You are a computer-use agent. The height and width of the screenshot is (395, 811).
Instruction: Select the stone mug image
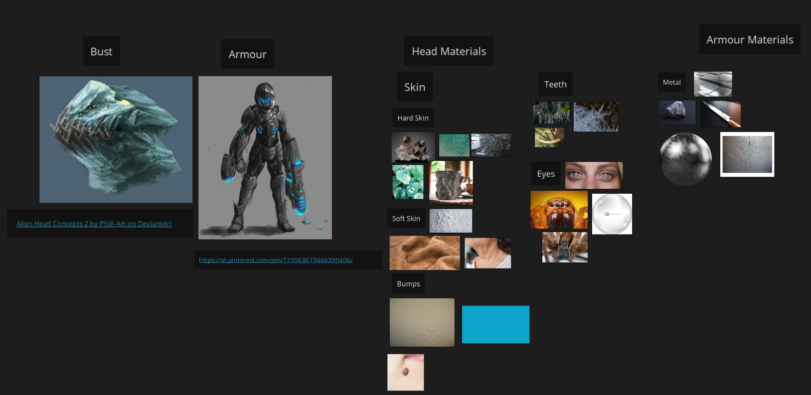pyautogui.click(x=451, y=183)
